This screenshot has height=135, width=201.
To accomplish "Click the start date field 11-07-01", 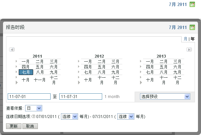I will click(x=29, y=97).
